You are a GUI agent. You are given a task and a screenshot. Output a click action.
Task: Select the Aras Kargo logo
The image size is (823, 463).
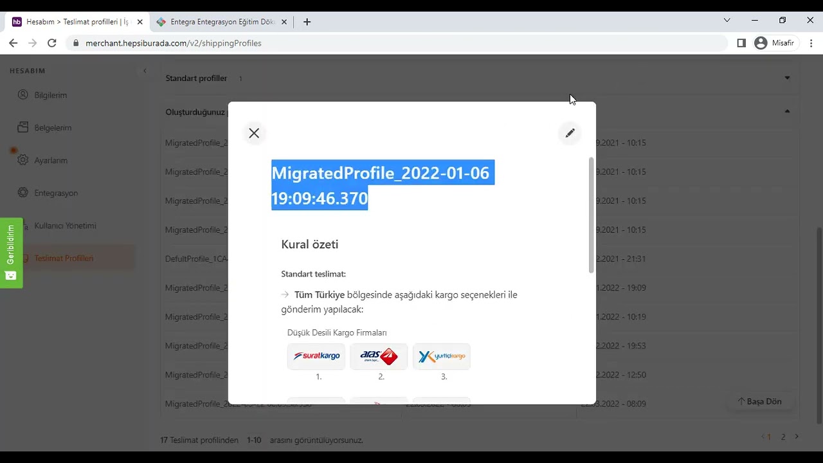[x=379, y=356]
